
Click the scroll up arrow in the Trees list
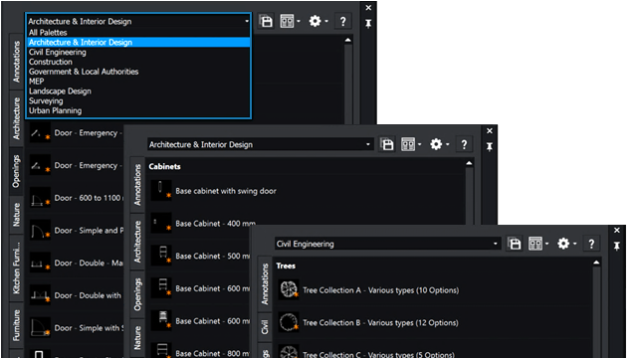(x=596, y=263)
